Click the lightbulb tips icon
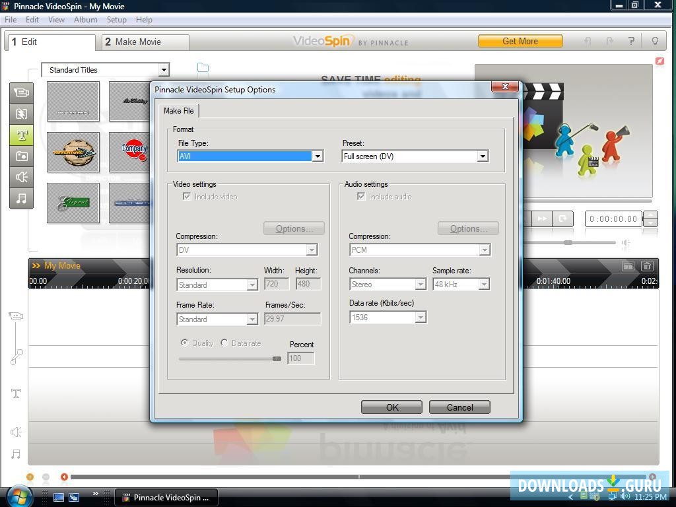Viewport: 676px width, 507px height. click(x=655, y=42)
